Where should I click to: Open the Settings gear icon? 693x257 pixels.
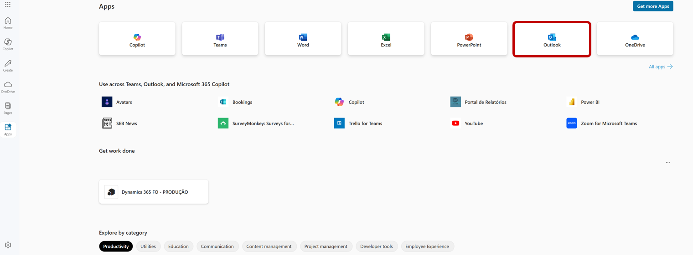click(x=8, y=245)
